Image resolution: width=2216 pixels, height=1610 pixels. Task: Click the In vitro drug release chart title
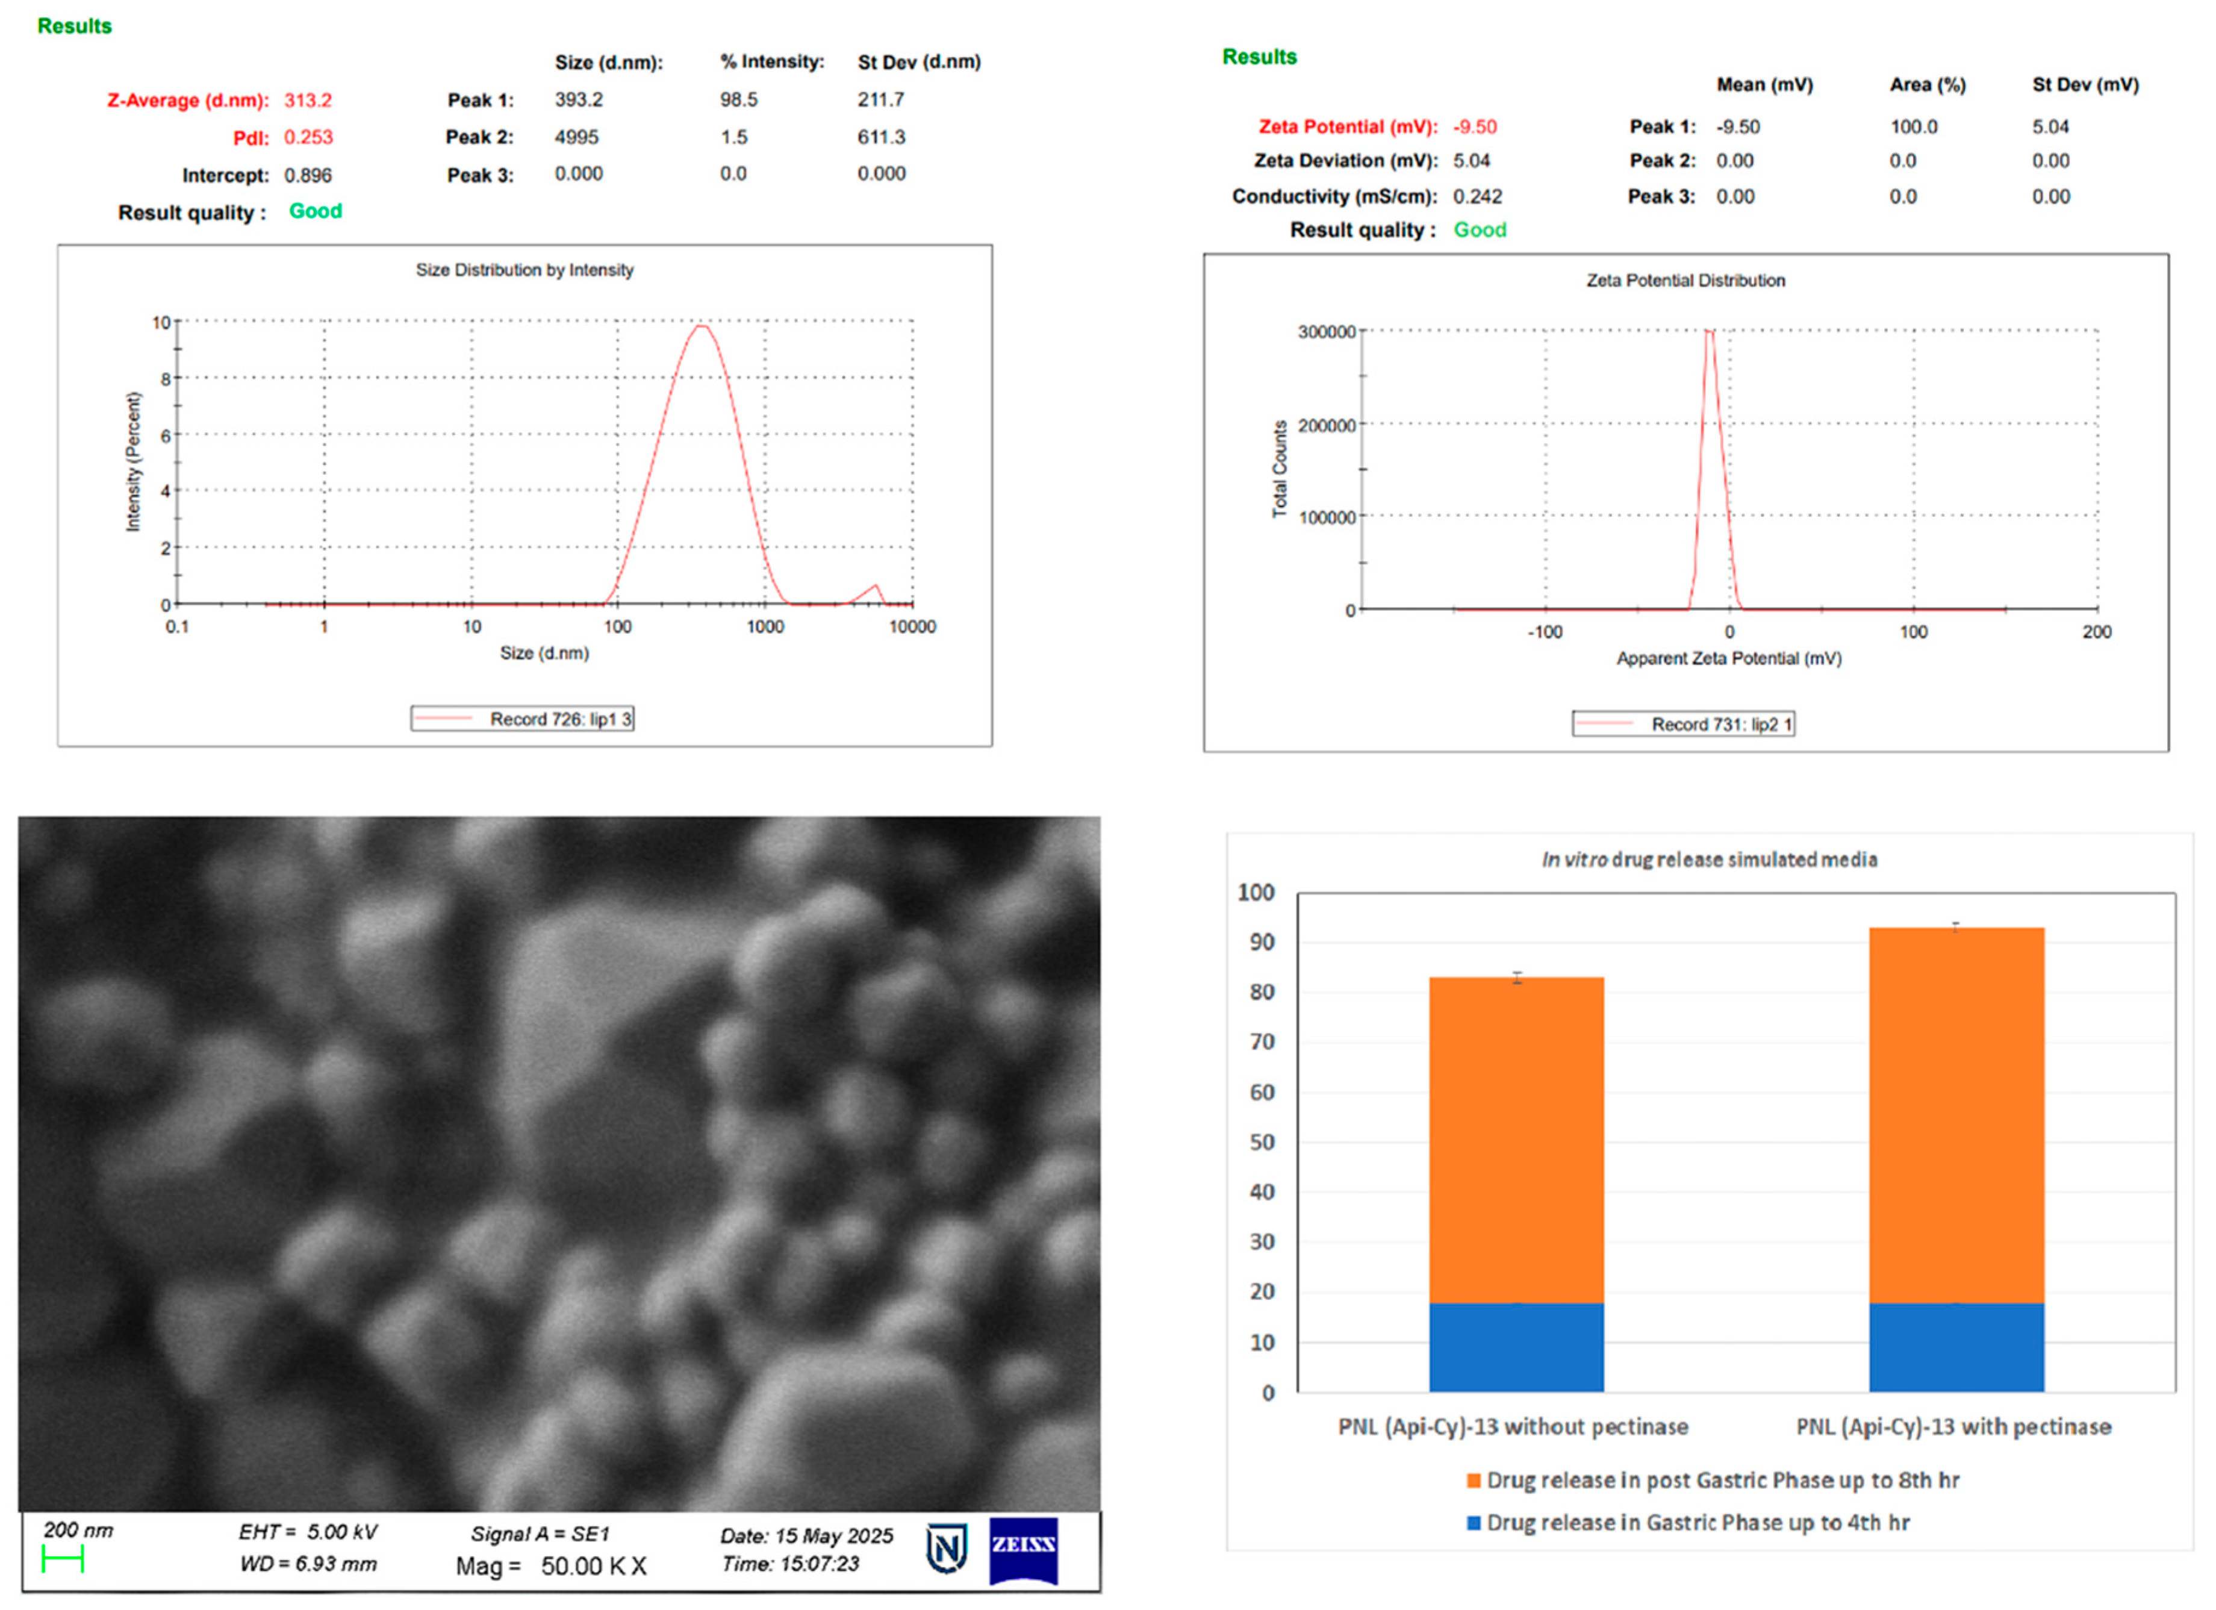[1709, 860]
